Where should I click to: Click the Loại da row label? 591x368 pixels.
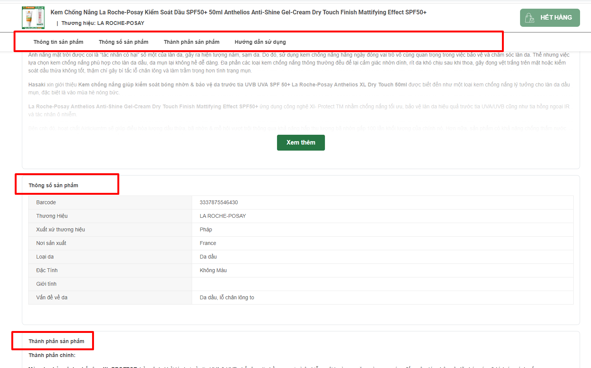tap(45, 257)
